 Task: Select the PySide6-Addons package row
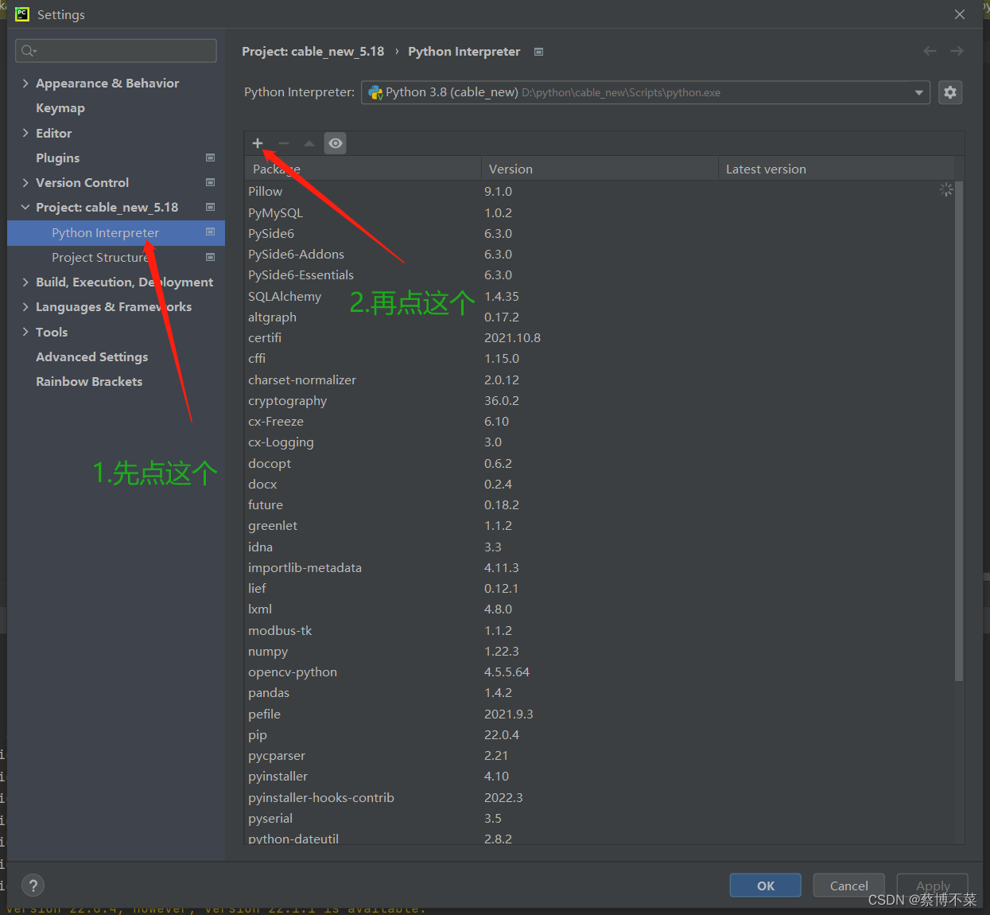tap(600, 254)
